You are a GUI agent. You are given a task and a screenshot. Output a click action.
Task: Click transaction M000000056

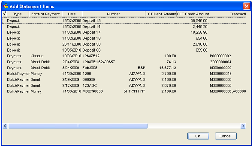coord(221,85)
